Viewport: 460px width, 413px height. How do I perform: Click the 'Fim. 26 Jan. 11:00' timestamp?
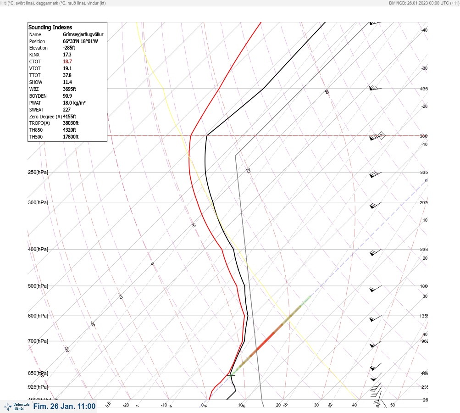64,406
